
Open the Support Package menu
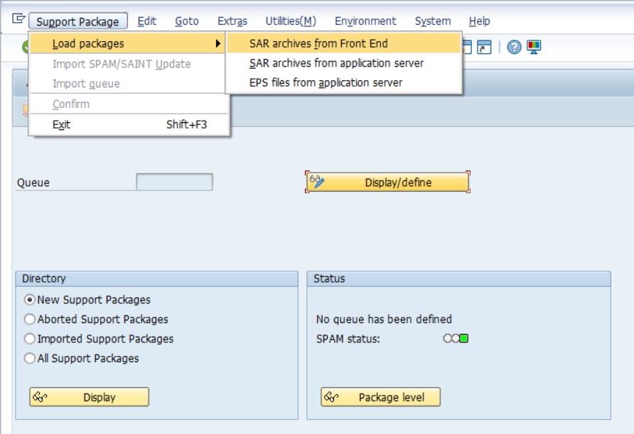tap(77, 21)
